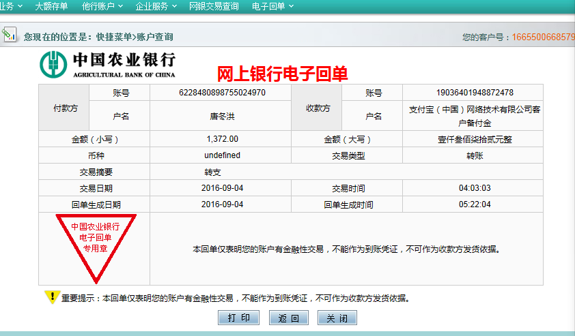
Task: Click payer name 唐冬洪
Action: pyautogui.click(x=222, y=117)
